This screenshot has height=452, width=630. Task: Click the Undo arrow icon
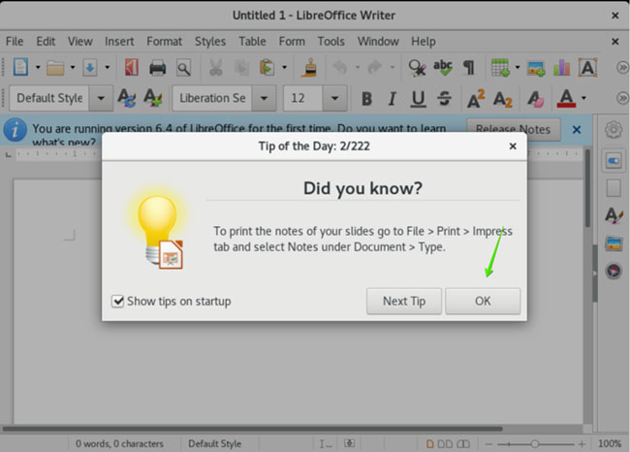pyautogui.click(x=340, y=67)
